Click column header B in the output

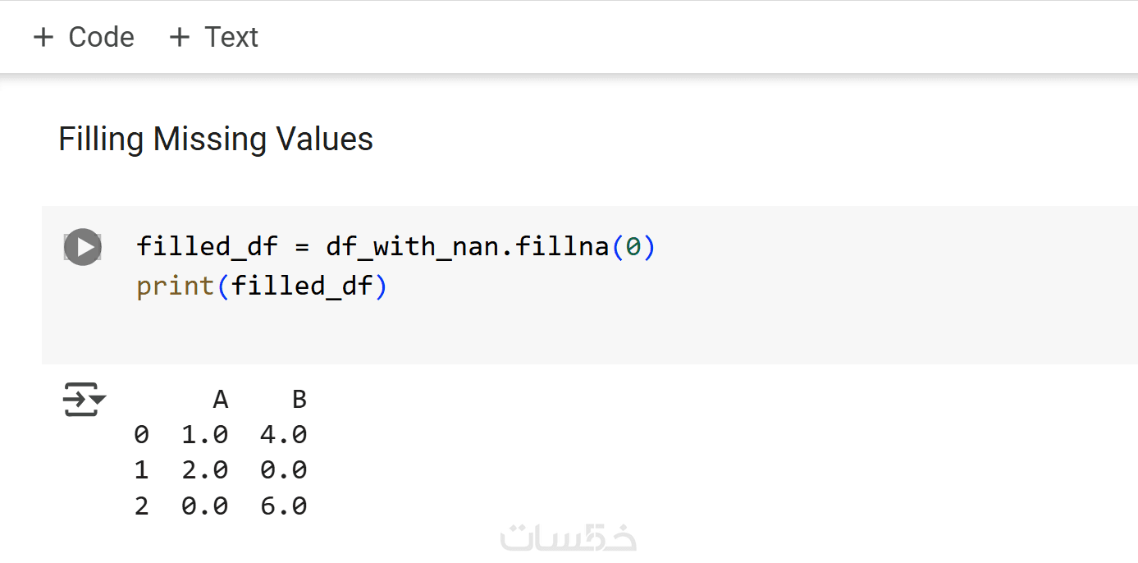point(299,400)
